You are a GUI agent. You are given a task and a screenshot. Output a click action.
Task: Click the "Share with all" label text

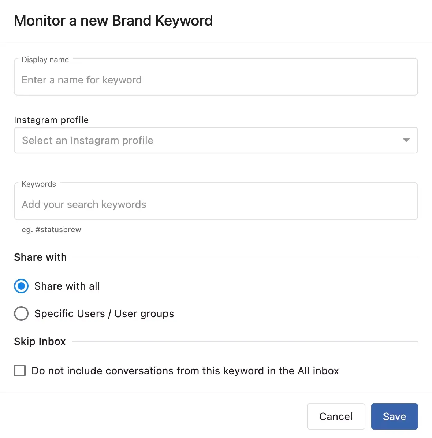67,286
